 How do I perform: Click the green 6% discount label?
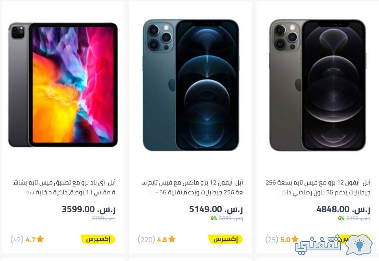tap(341, 218)
